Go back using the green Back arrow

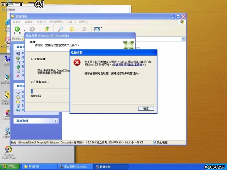17,29
